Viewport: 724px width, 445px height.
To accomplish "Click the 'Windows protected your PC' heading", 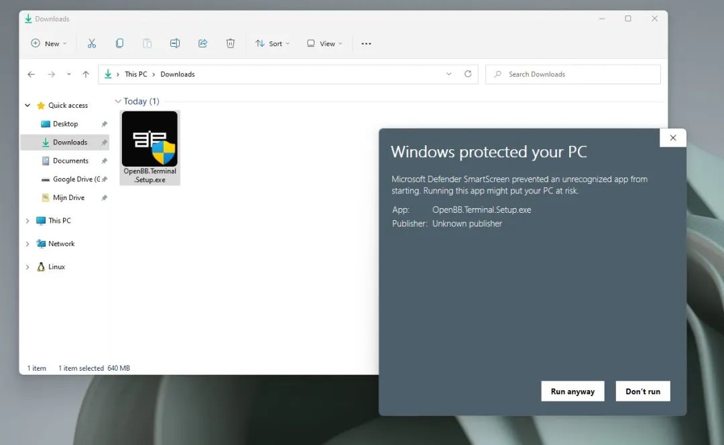I will tap(489, 152).
